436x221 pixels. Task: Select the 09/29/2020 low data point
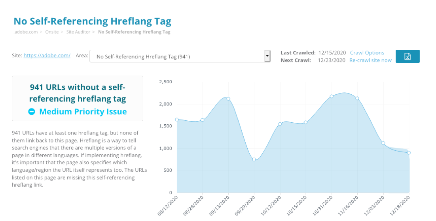pyautogui.click(x=254, y=159)
